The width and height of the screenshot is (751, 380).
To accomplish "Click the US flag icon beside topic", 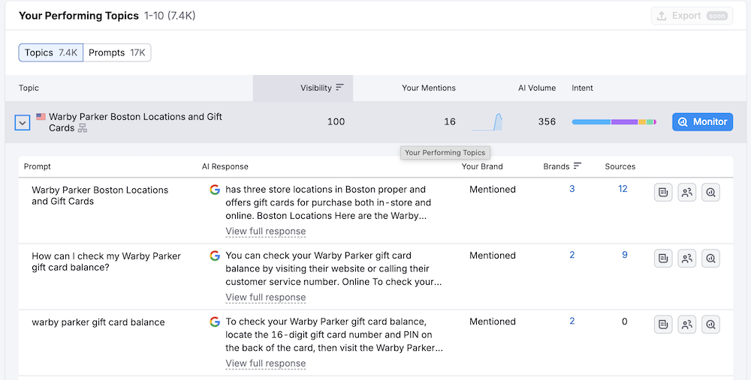I will click(41, 117).
